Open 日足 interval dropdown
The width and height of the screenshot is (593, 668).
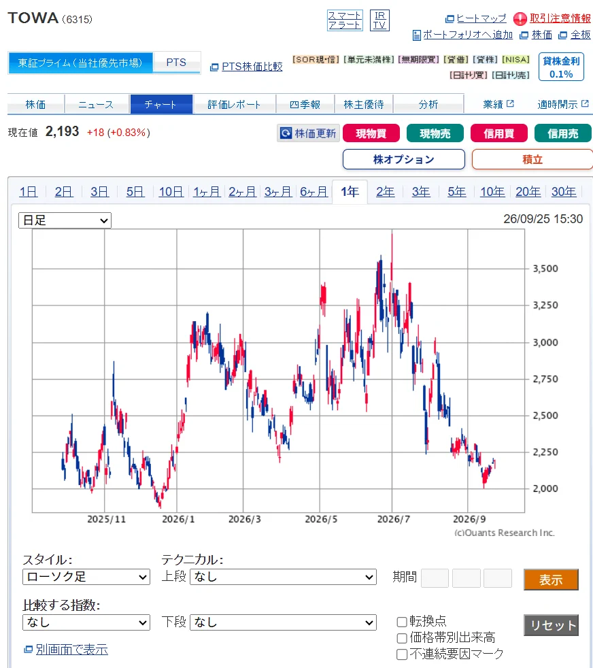[65, 220]
